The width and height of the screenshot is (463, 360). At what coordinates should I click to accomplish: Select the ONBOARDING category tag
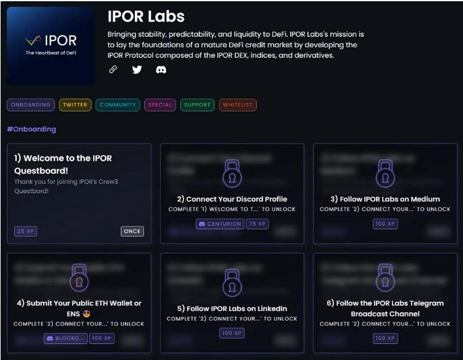[x=31, y=105]
